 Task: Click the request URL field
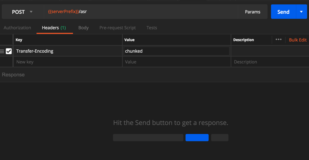(x=141, y=12)
